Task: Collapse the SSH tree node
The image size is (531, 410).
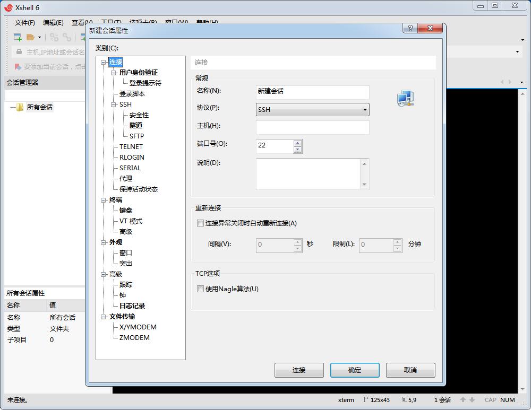Action: point(114,104)
